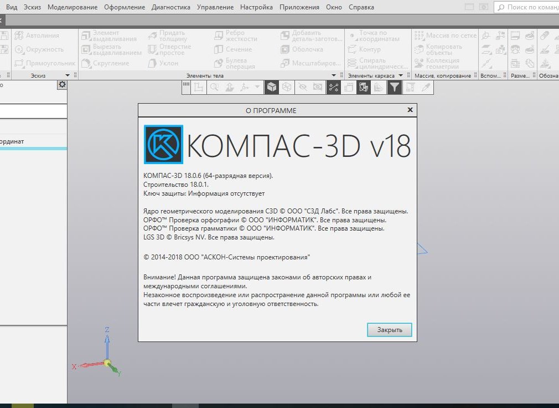Expand the Эскиз panel dropdown arrow

coord(68,75)
